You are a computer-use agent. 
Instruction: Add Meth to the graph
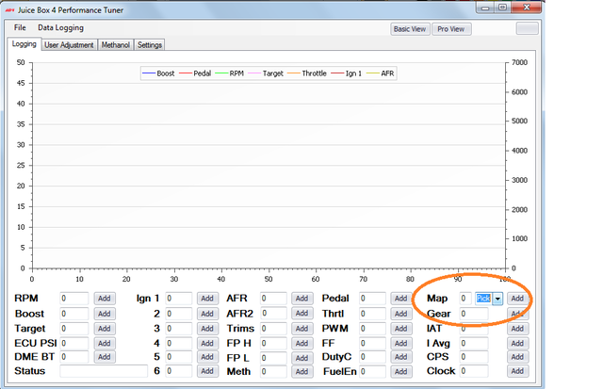pos(301,372)
